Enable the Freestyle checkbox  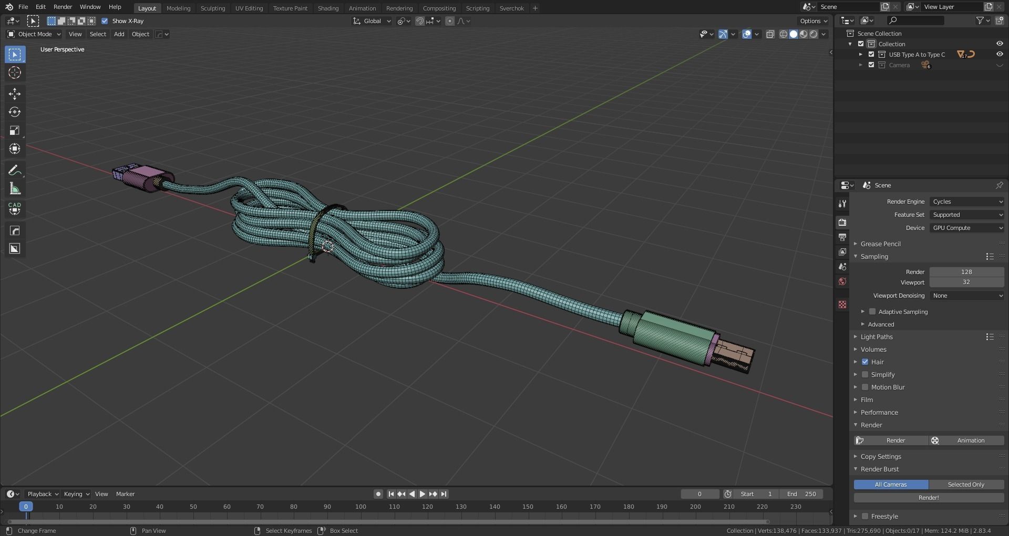[865, 517]
